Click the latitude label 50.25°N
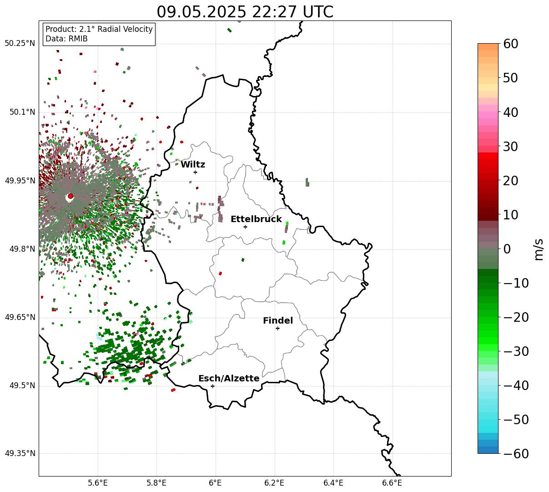 click(x=20, y=44)
